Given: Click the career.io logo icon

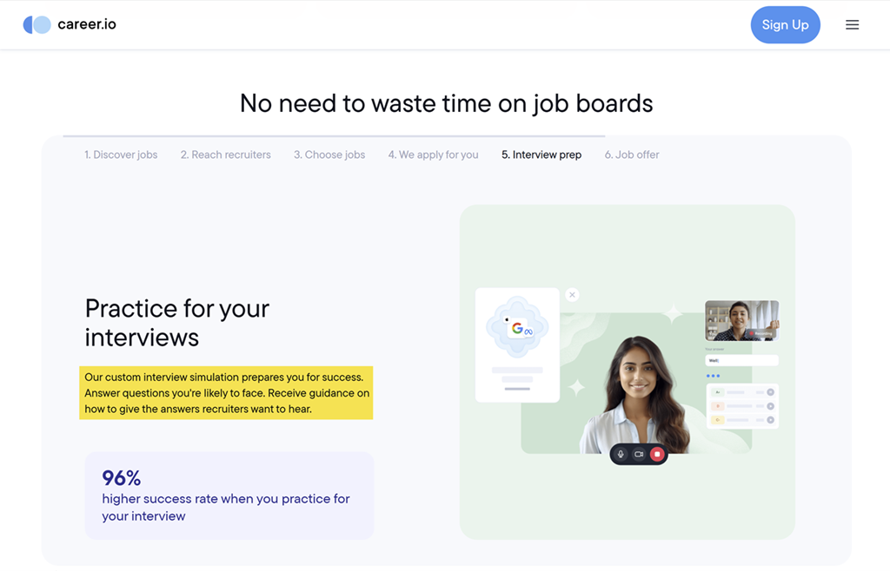Looking at the screenshot, I should (37, 25).
